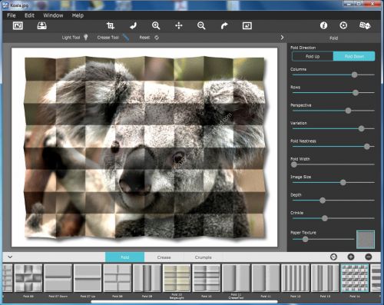Open the info icon
The image size is (384, 305).
point(323,25)
